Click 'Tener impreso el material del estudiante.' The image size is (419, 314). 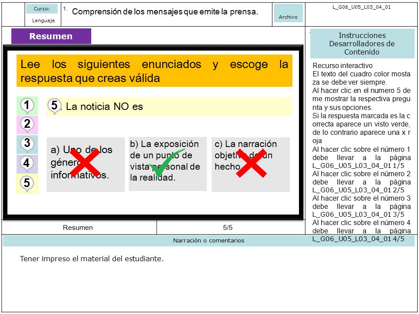pyautogui.click(x=92, y=259)
